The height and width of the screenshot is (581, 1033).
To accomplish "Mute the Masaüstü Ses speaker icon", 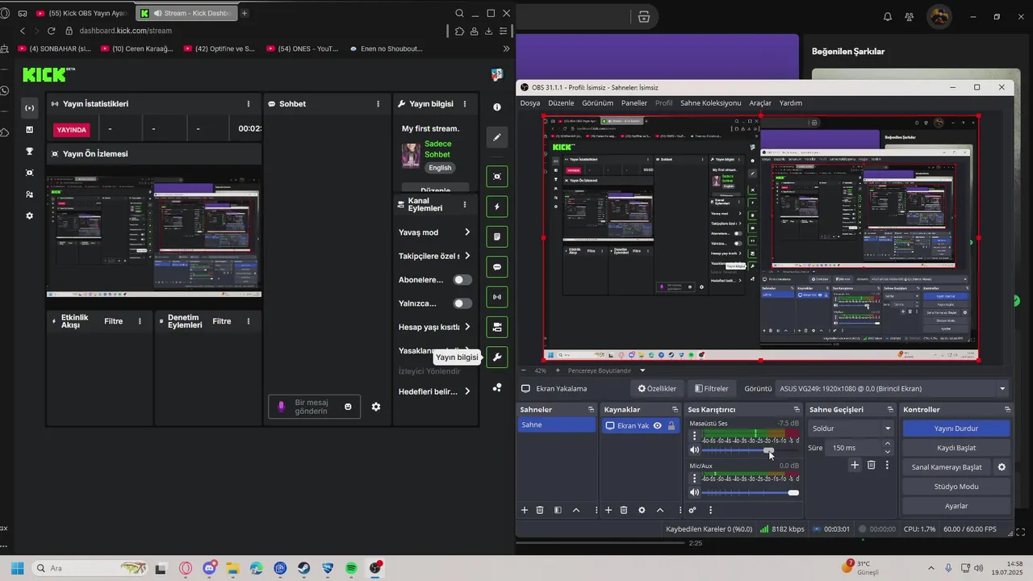I will click(x=694, y=450).
